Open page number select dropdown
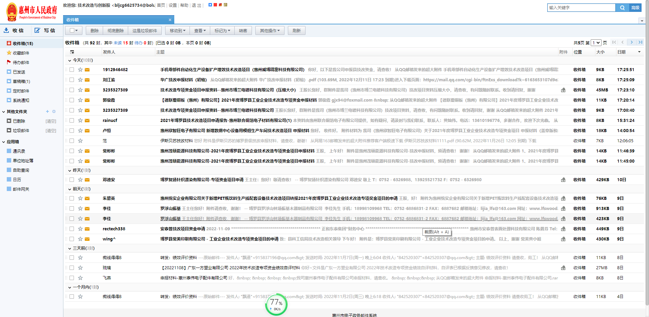This screenshot has height=317, width=649. 596,43
